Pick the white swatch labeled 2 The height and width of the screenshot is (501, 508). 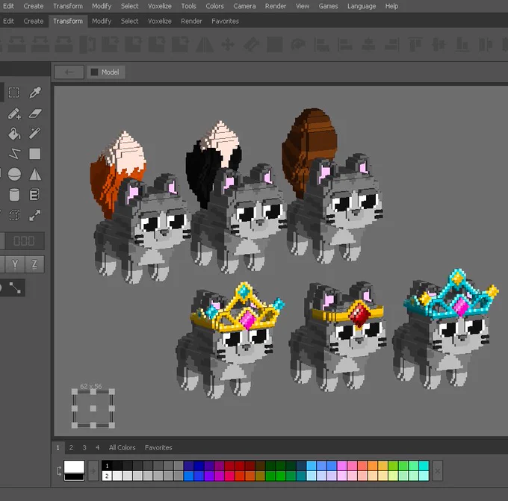tap(107, 476)
